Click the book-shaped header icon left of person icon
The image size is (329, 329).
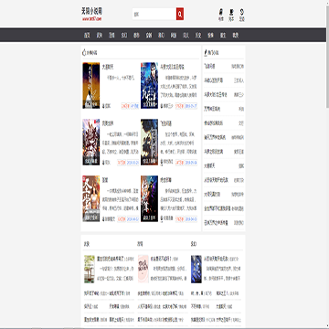221,12
